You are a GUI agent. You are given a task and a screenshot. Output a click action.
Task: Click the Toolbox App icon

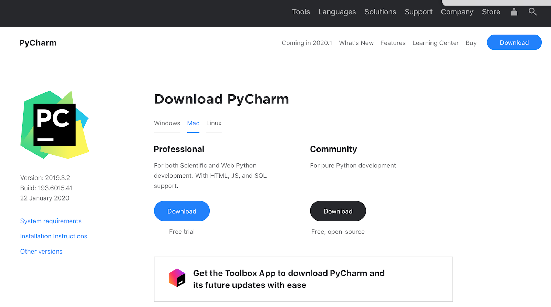coord(176,278)
